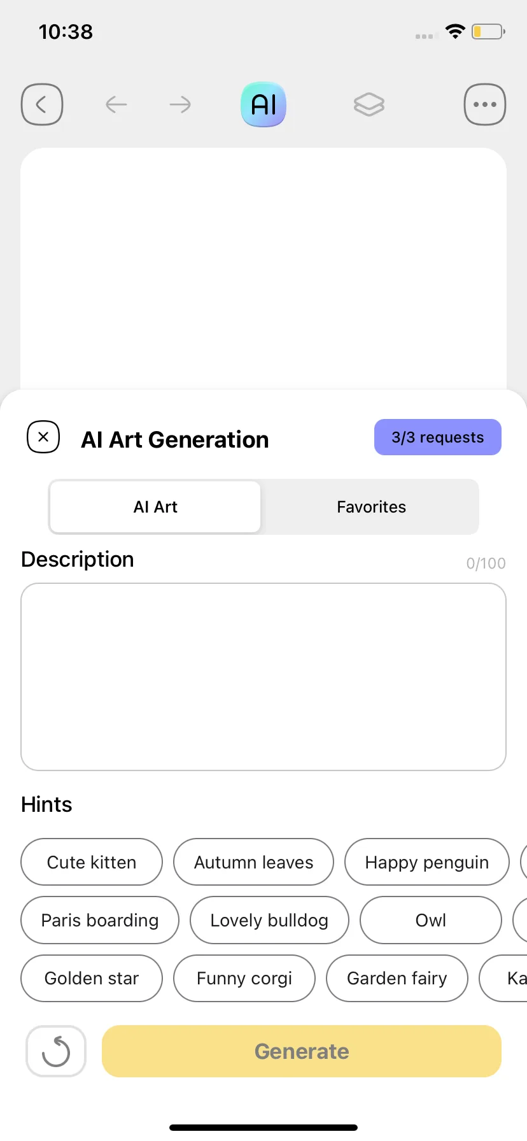This screenshot has width=527, height=1141.
Task: Select the AI Art tab
Action: pos(155,507)
